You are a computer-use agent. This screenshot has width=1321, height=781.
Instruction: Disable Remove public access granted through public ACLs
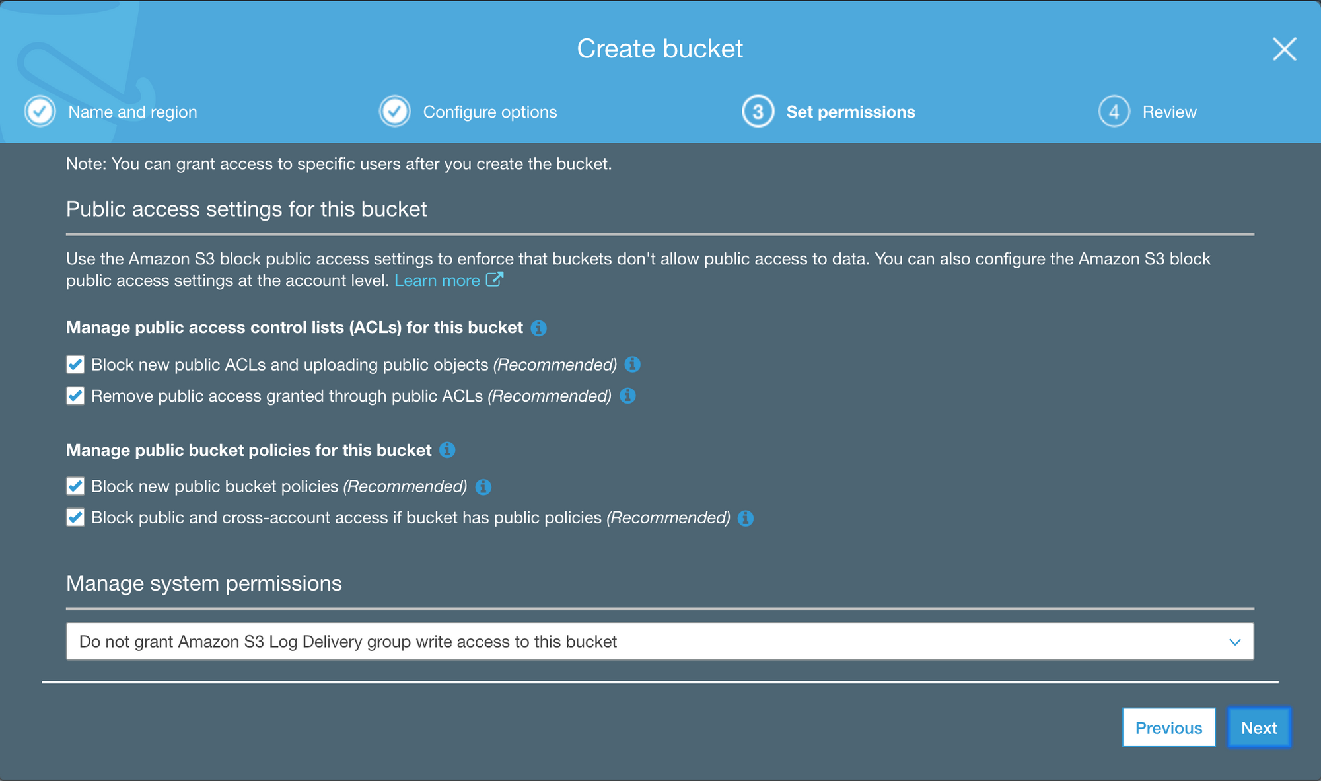click(x=75, y=396)
